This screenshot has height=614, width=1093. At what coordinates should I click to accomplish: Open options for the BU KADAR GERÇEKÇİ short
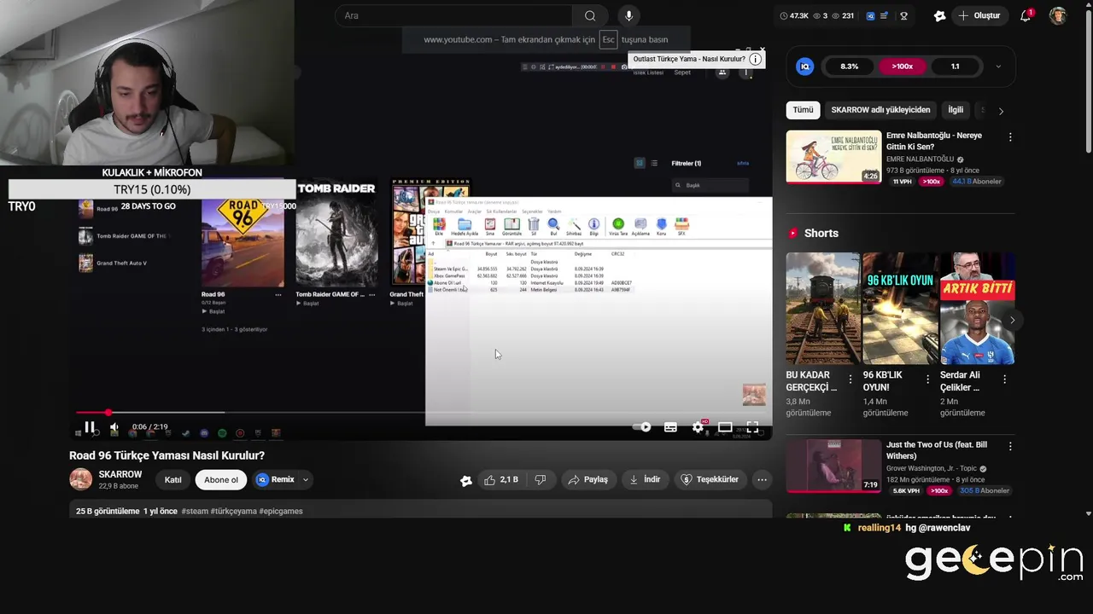[850, 379]
